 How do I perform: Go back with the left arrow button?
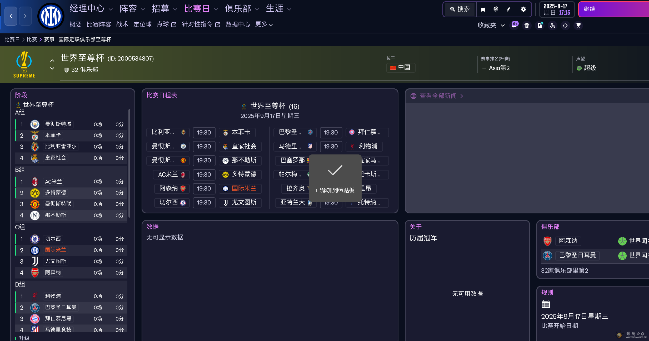coord(11,16)
